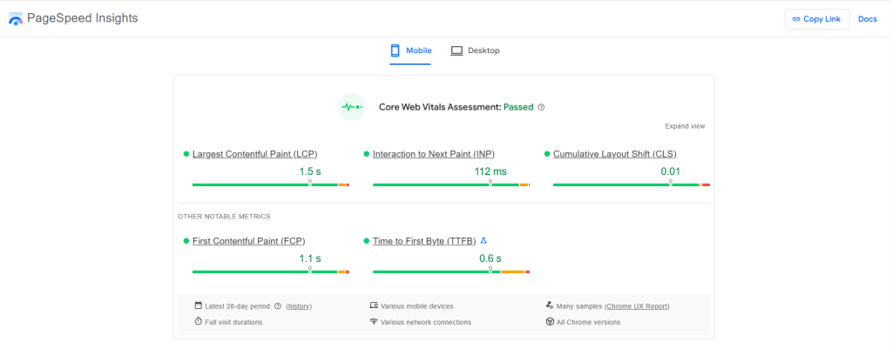
Task: Click the stopwatch icon beside Full visit durations
Action: 198,322
